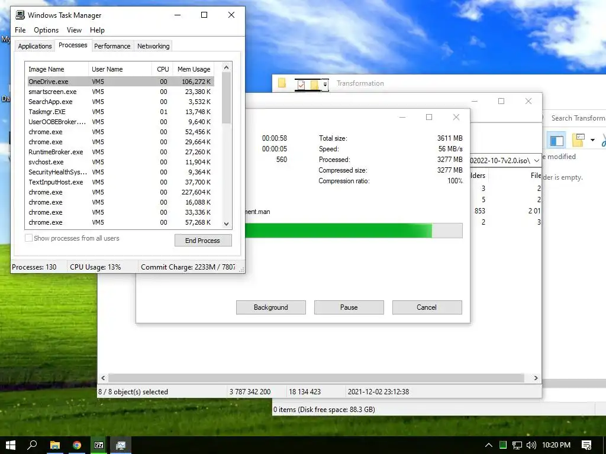606x454 pixels.
Task: Click the 10:20 PM clock
Action: click(556, 445)
